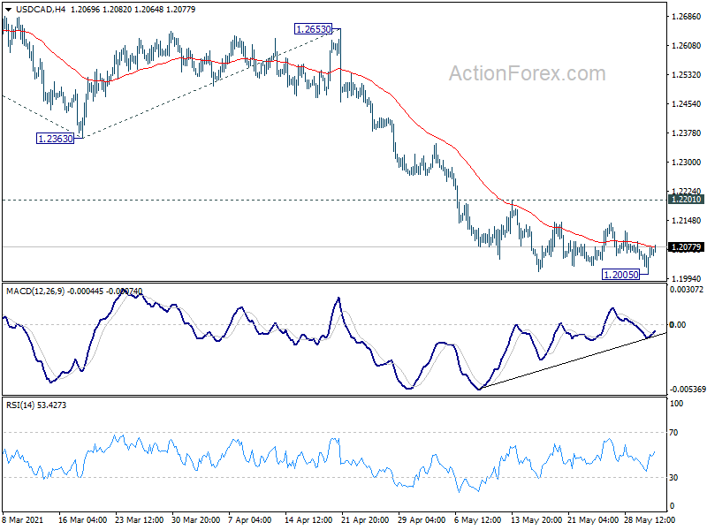This screenshot has width=707, height=530.
Task: Click the 21 May 04:00 time label
Action: click(x=593, y=519)
